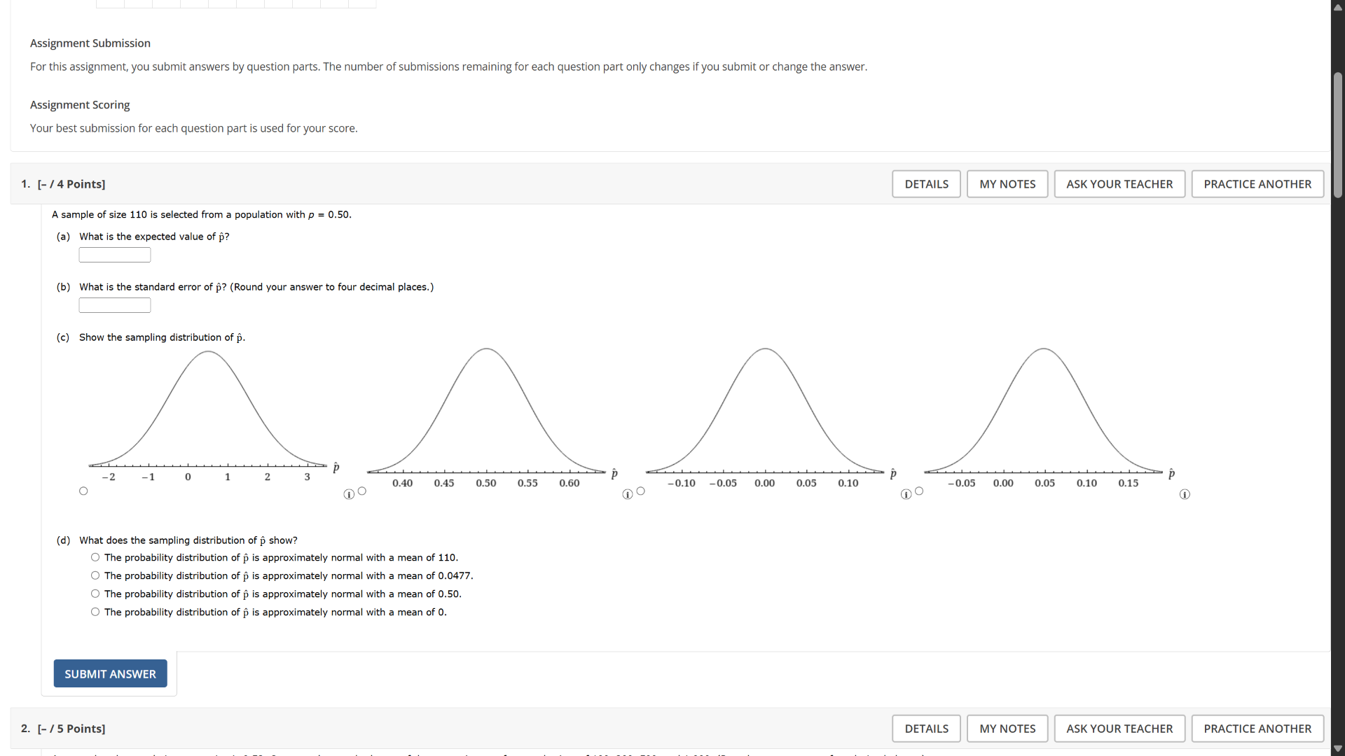Click the scroll-down arrow on the scrollbar
Screen dimensions: 1345x756
coord(1338,748)
